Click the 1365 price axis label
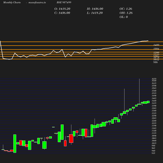Viewport: 163px width, 163px height. [154, 108]
